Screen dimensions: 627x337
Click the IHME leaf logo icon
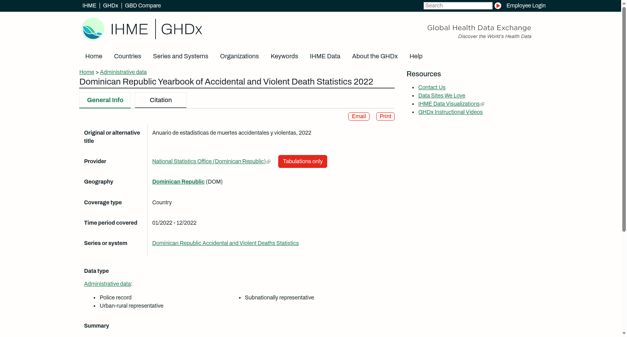(x=93, y=29)
